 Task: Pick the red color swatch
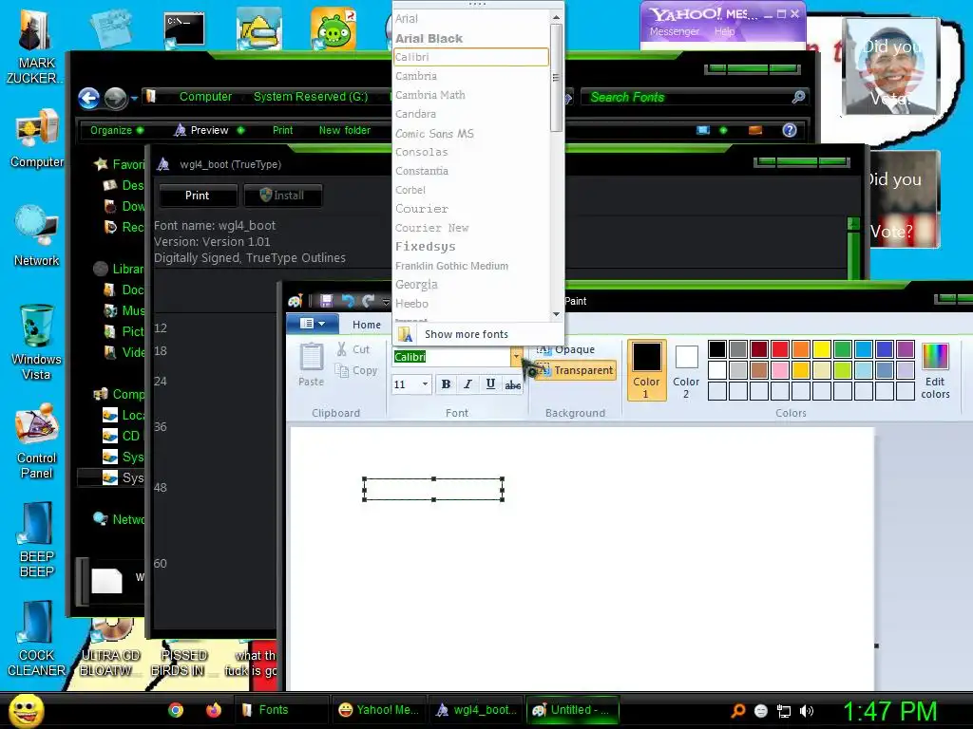tap(780, 349)
